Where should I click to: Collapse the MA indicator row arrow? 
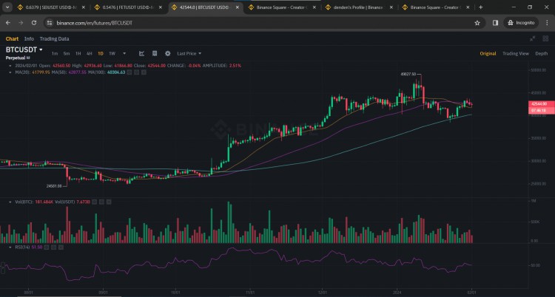click(10, 72)
